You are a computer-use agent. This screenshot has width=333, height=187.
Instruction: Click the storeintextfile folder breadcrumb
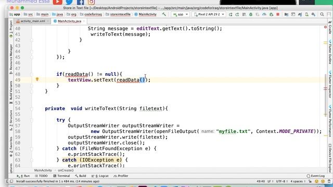coord(118,15)
